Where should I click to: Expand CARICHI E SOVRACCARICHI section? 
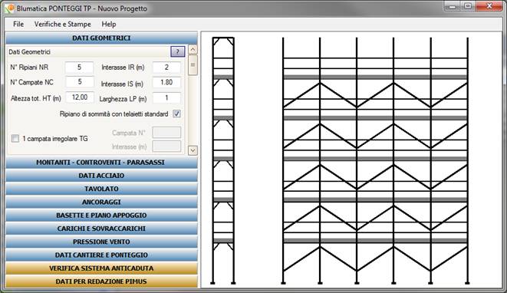tap(101, 229)
